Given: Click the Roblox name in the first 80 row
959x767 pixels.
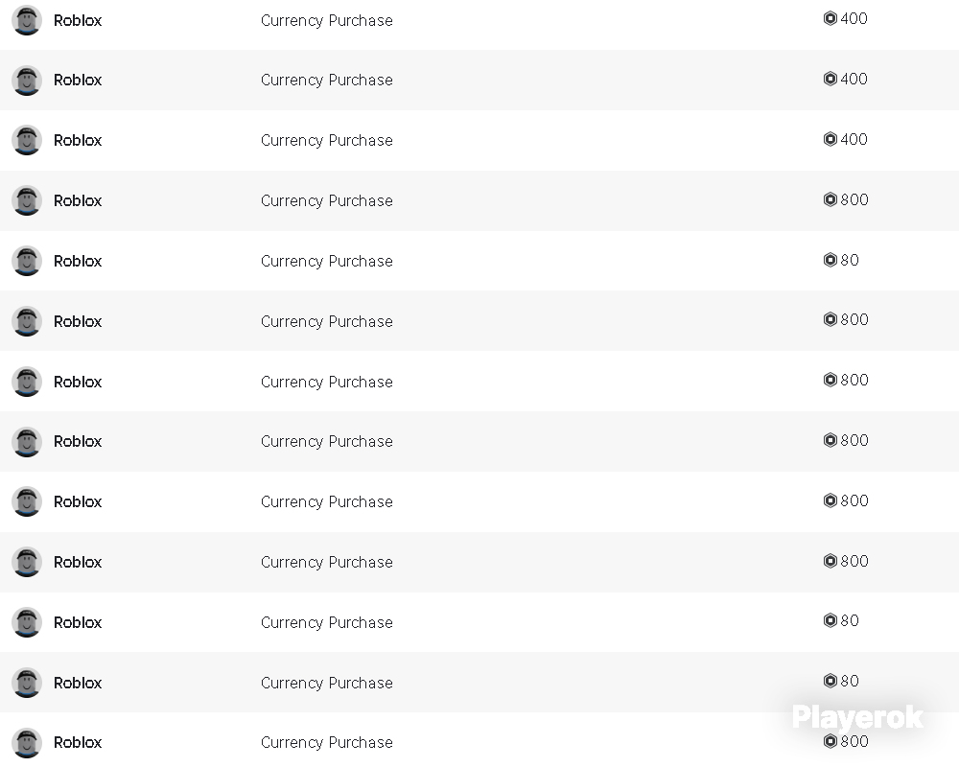Looking at the screenshot, I should 78,261.
